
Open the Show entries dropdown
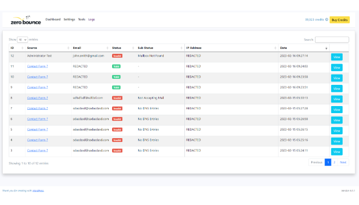click(22, 40)
